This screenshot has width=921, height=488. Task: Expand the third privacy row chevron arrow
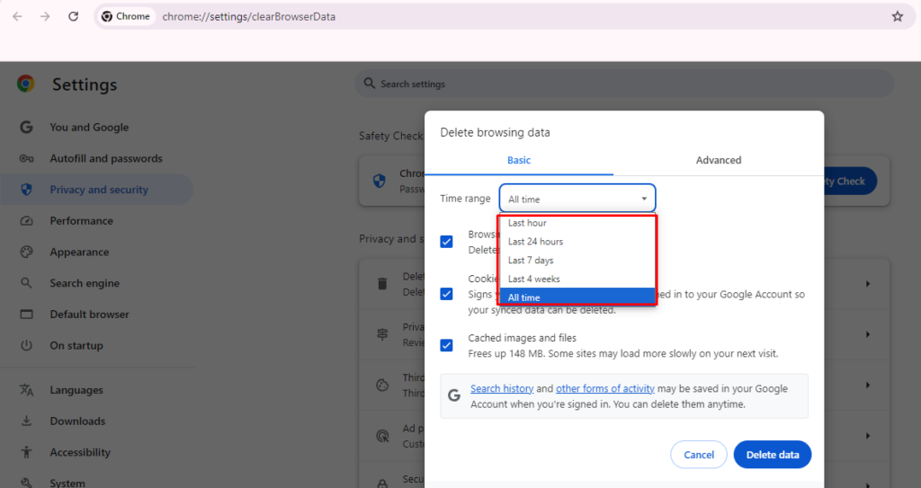pos(868,386)
